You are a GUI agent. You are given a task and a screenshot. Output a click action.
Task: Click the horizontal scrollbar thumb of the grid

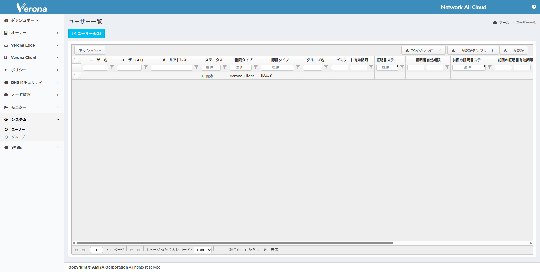click(x=235, y=243)
